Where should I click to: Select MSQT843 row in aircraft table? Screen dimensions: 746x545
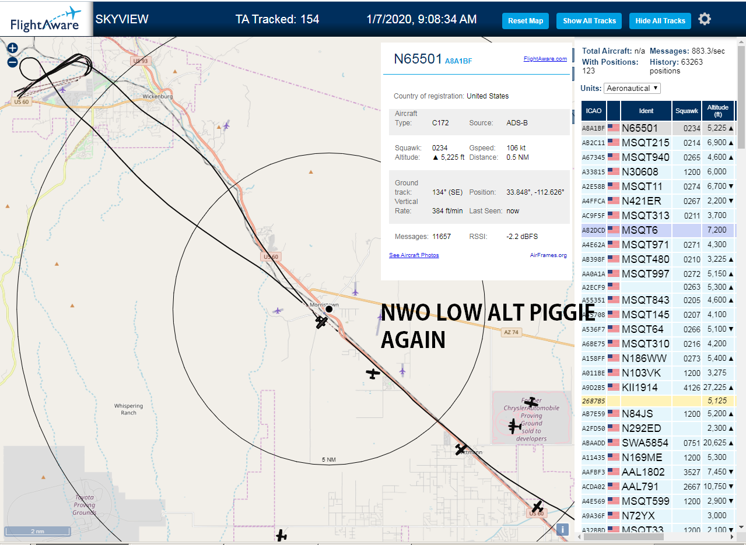[658, 300]
